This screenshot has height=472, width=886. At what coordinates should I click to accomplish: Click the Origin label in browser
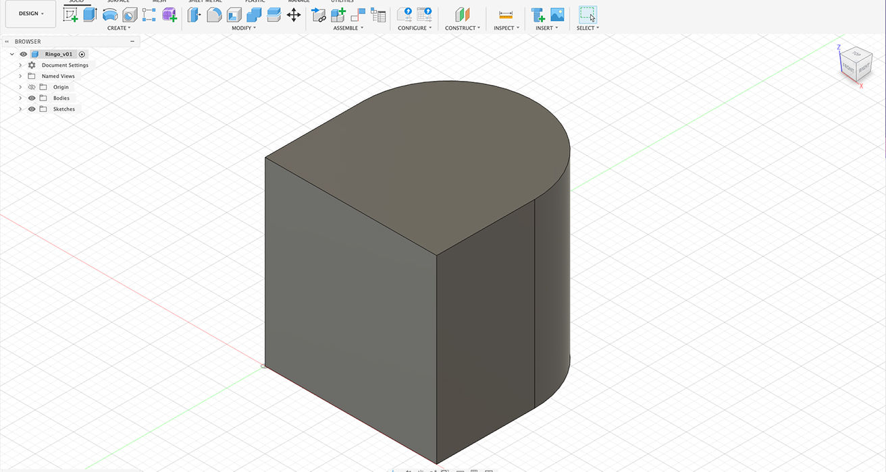coord(61,87)
